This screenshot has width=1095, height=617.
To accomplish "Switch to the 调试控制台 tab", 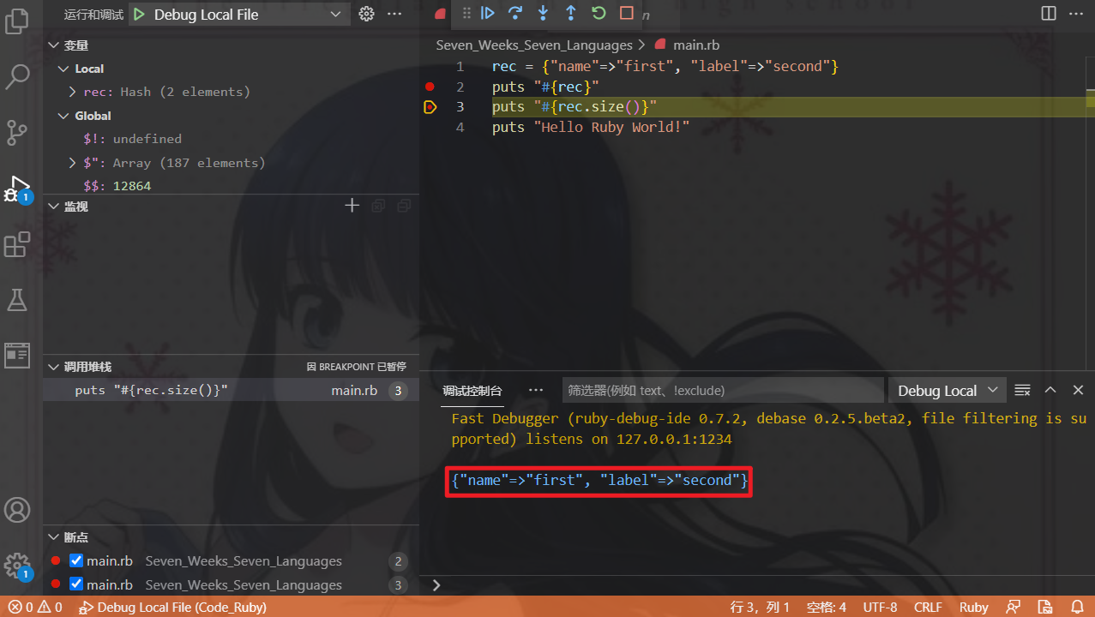I will [x=472, y=390].
